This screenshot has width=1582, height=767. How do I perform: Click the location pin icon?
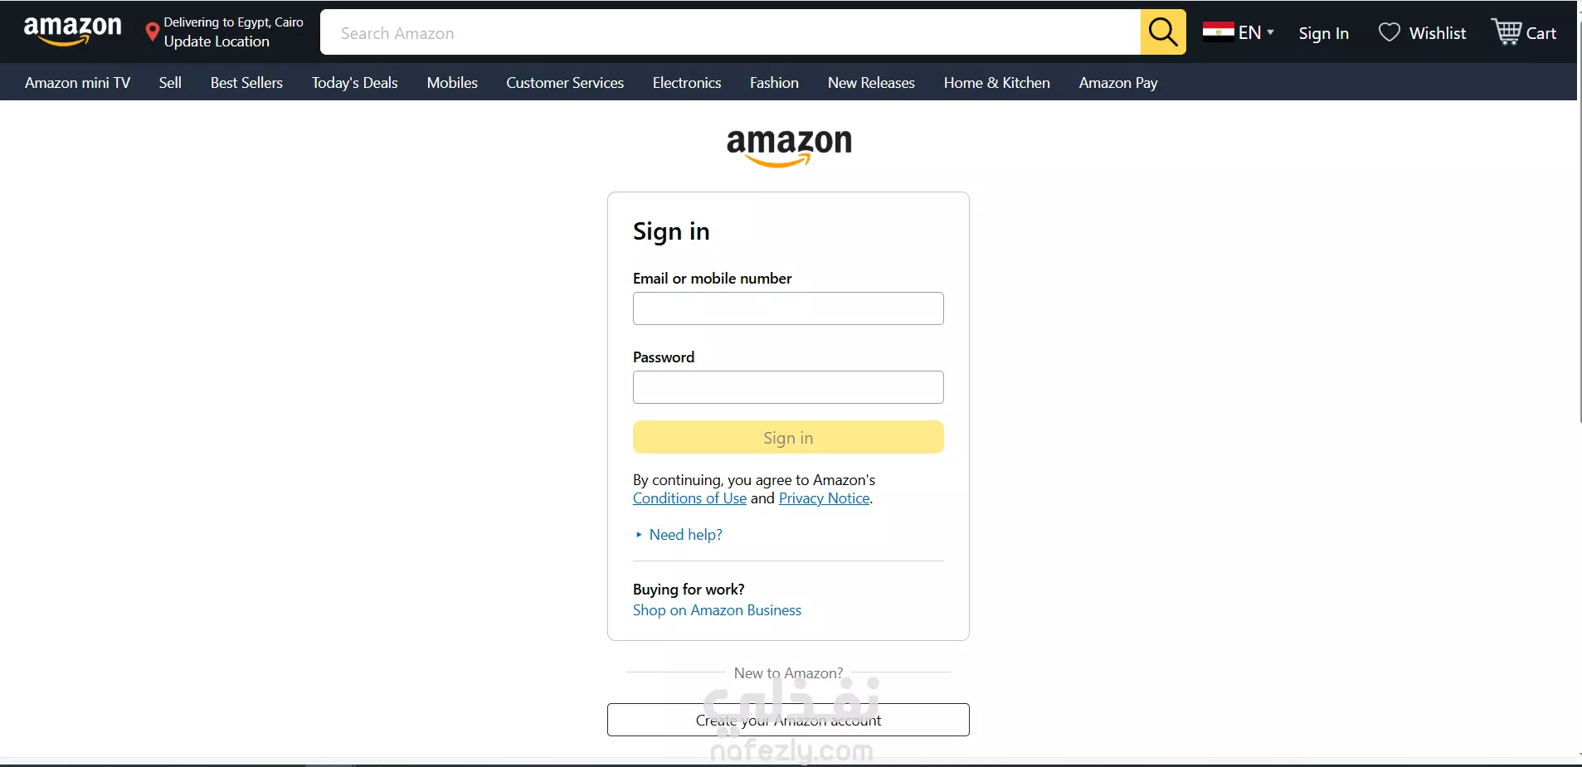(152, 32)
